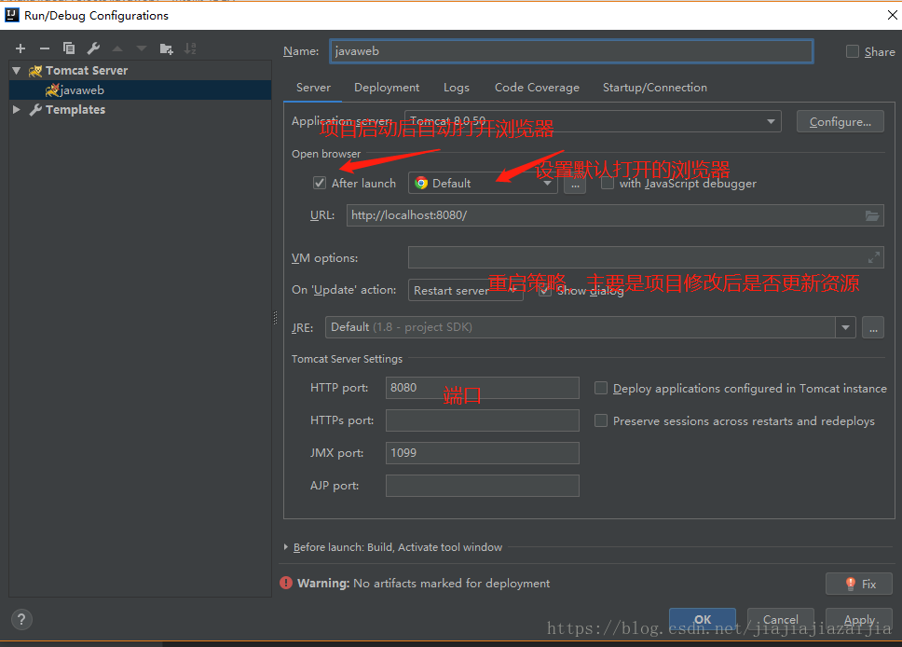Click the Name input field
Screen dimensions: 902x647
(571, 51)
